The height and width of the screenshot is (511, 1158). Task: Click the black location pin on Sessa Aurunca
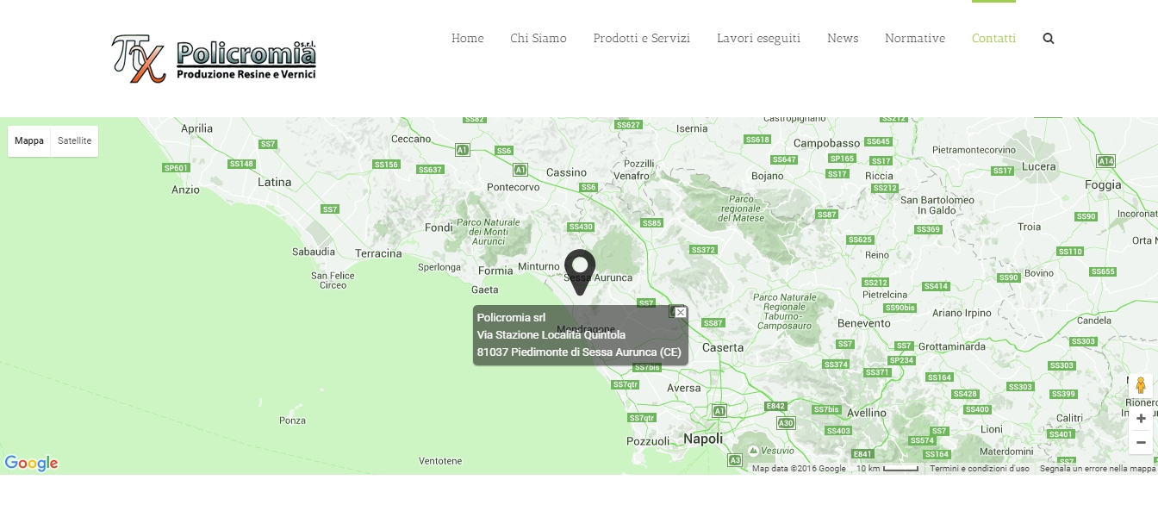point(580,271)
